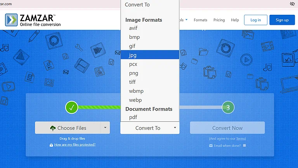Select pcx format
Image resolution: width=298 pixels, height=168 pixels.
(150, 64)
